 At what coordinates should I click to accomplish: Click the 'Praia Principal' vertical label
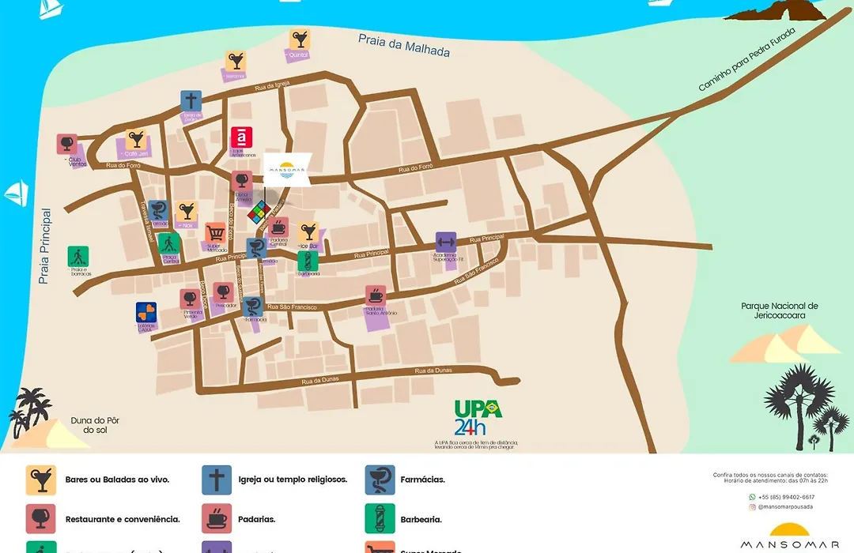(x=44, y=246)
